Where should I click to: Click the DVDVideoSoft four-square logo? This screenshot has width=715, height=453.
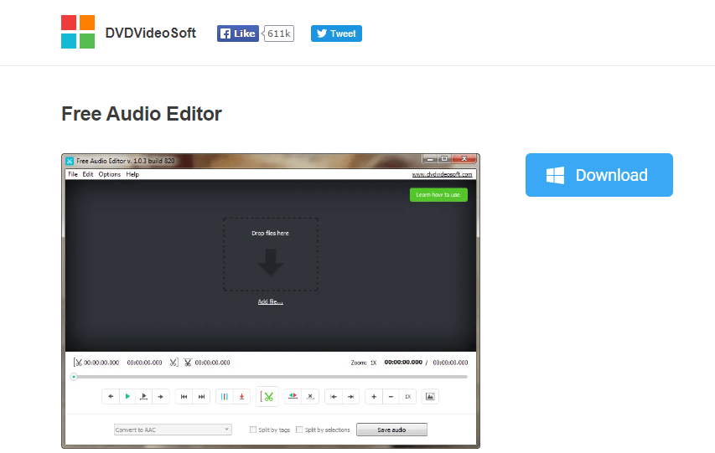[x=78, y=32]
